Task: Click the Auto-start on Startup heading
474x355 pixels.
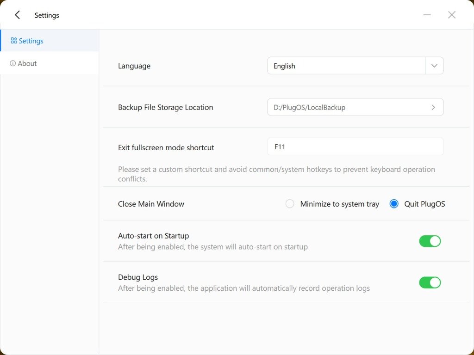Action: click(154, 236)
